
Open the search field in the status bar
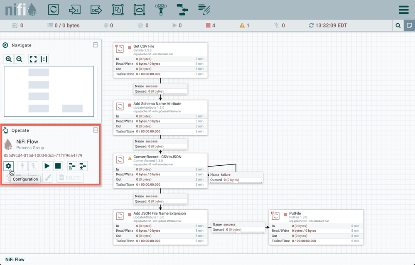tap(398, 25)
